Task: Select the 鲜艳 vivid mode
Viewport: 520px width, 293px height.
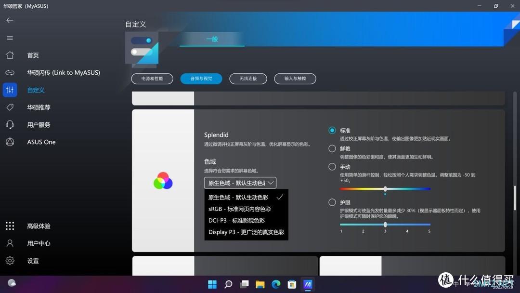Action: point(332,148)
